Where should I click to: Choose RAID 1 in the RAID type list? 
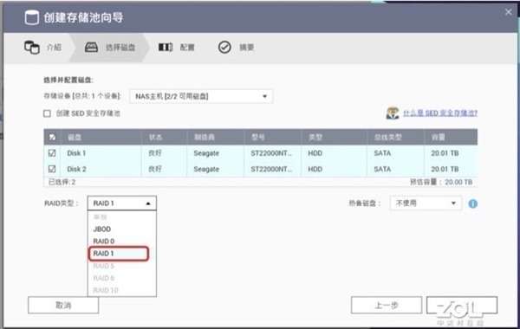click(x=119, y=254)
